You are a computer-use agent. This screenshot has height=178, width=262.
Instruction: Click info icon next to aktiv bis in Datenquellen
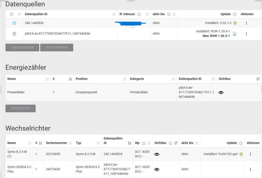tap(169, 14)
